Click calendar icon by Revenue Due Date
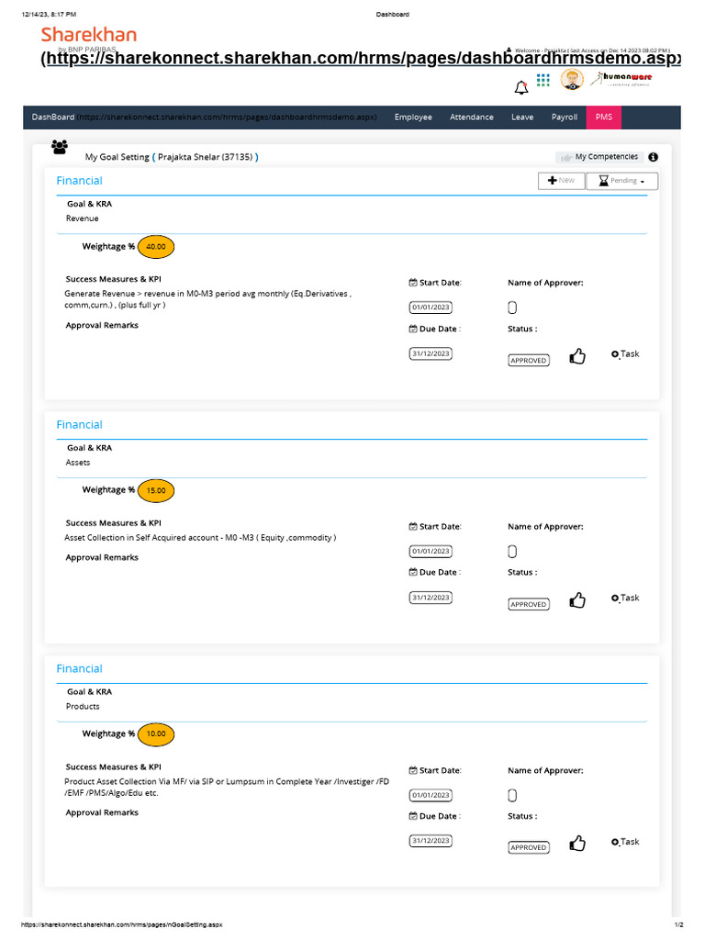Viewport: 705px width, 940px height. click(413, 329)
